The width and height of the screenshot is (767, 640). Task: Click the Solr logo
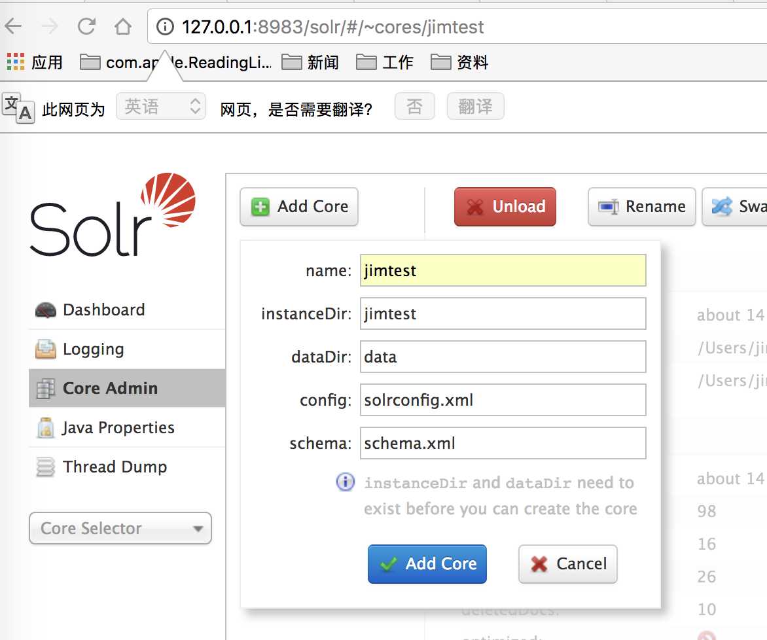click(x=113, y=214)
